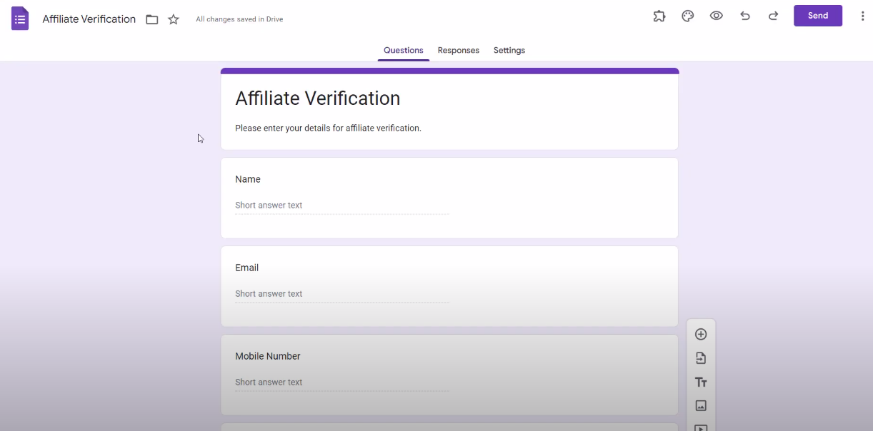Image resolution: width=873 pixels, height=431 pixels.
Task: Import questions from the floating toolbar
Action: [x=701, y=358]
